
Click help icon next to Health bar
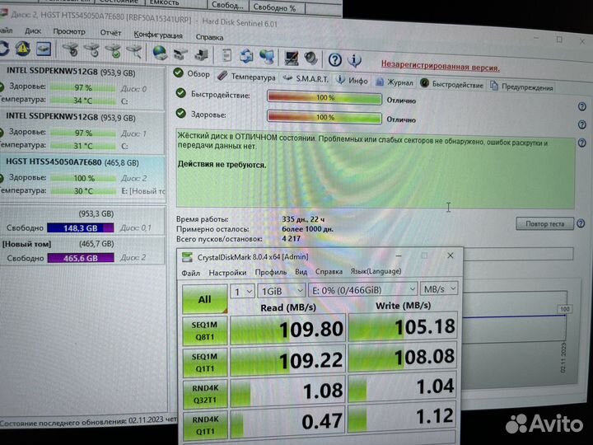(582, 124)
